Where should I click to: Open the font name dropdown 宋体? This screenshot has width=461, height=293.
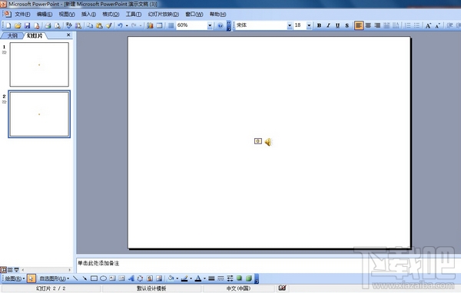click(290, 25)
